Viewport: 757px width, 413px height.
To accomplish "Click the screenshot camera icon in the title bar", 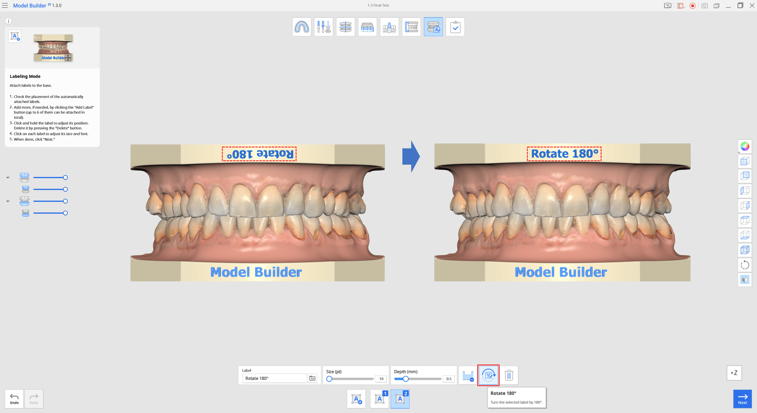I will 704,6.
